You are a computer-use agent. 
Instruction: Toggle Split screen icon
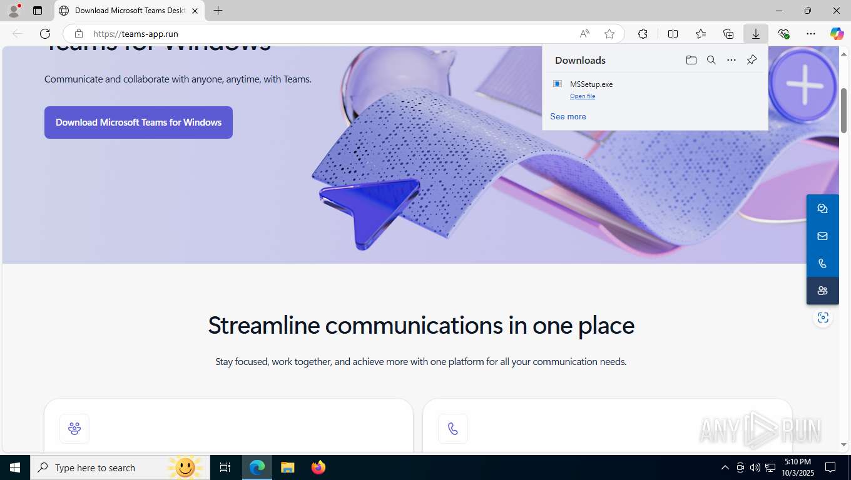(x=673, y=34)
